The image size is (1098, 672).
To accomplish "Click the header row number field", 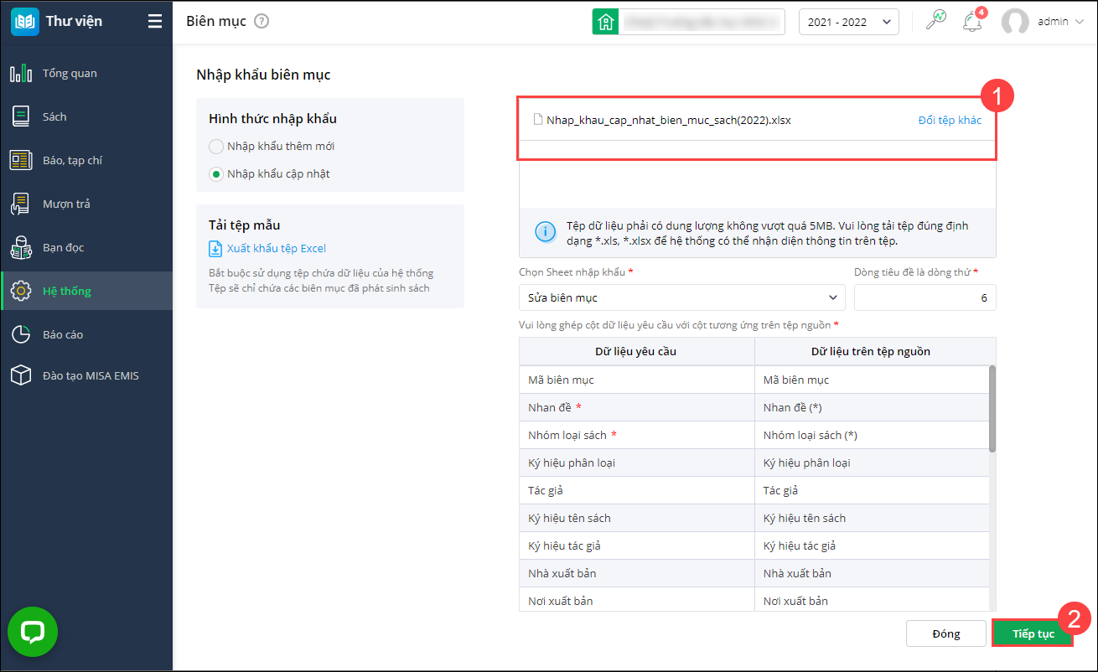I will click(925, 297).
